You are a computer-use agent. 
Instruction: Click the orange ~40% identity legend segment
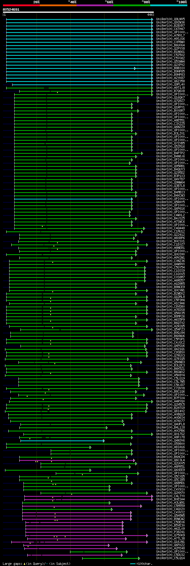pyautogui.click(x=58, y=5)
